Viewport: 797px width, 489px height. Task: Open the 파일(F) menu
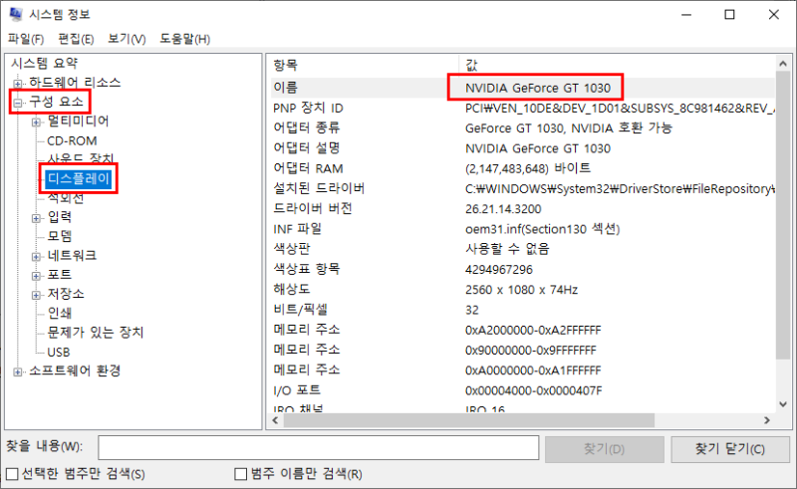[26, 39]
